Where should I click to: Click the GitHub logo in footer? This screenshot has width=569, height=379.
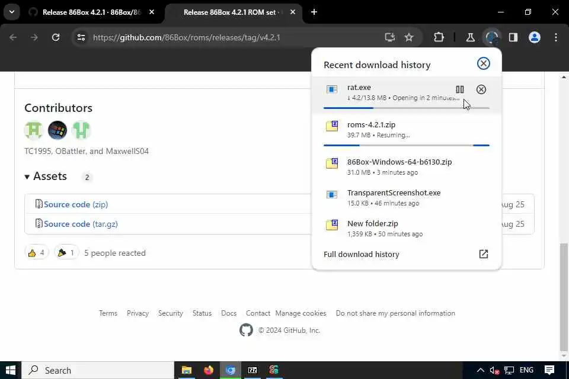pos(246,330)
